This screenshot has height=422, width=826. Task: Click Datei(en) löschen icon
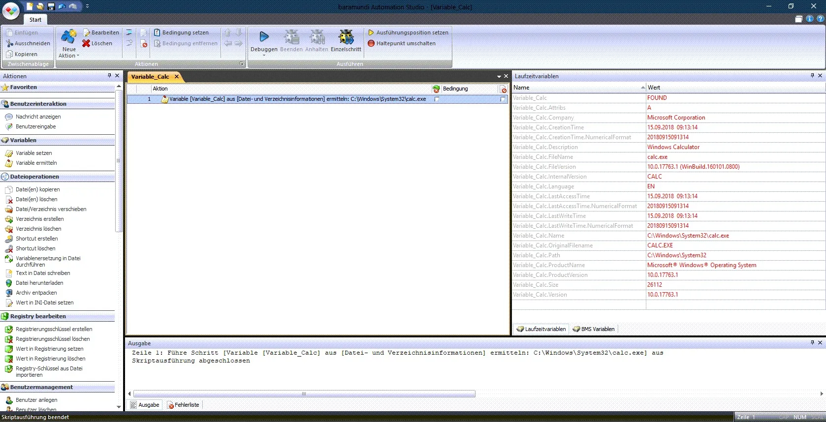9,199
